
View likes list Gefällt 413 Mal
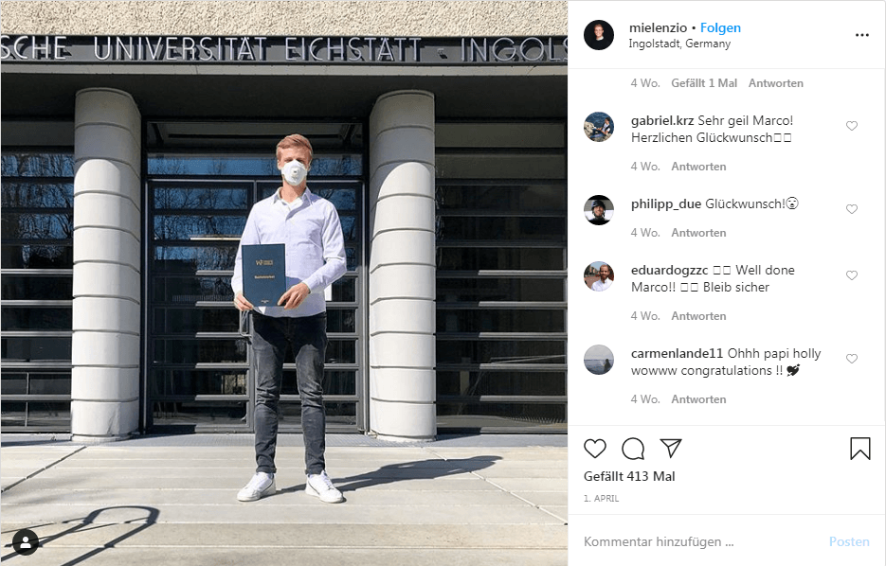pyautogui.click(x=629, y=476)
